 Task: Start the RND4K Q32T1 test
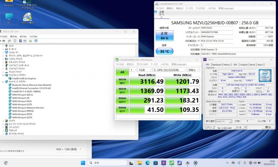click(122, 100)
